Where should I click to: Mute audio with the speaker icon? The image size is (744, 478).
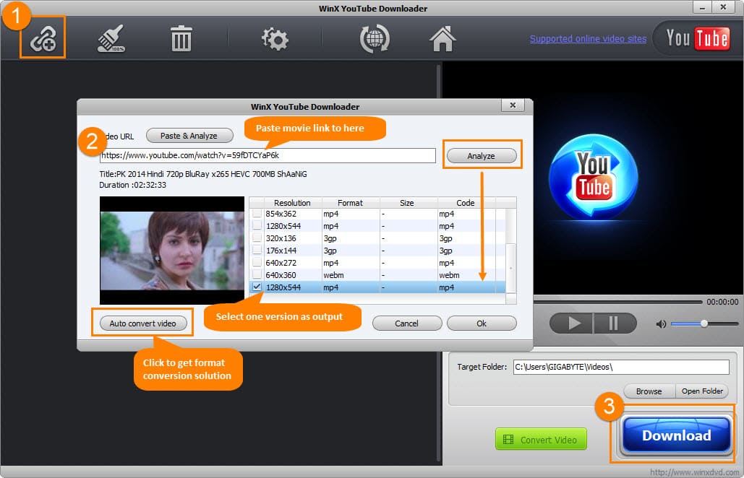[x=661, y=324]
